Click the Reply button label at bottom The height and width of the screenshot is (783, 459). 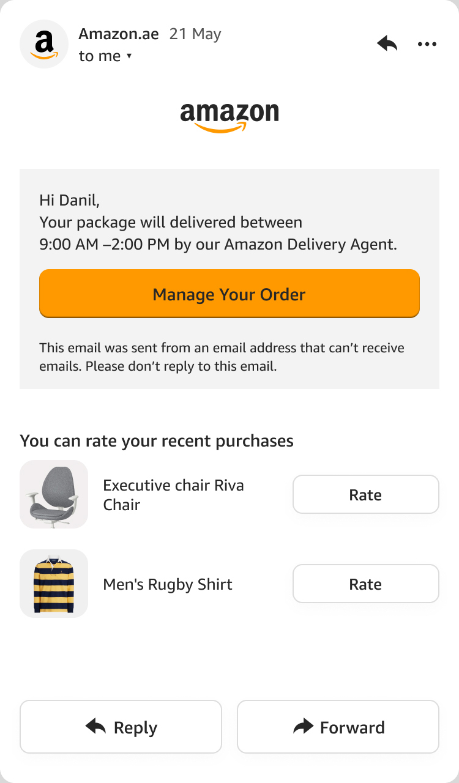point(135,727)
